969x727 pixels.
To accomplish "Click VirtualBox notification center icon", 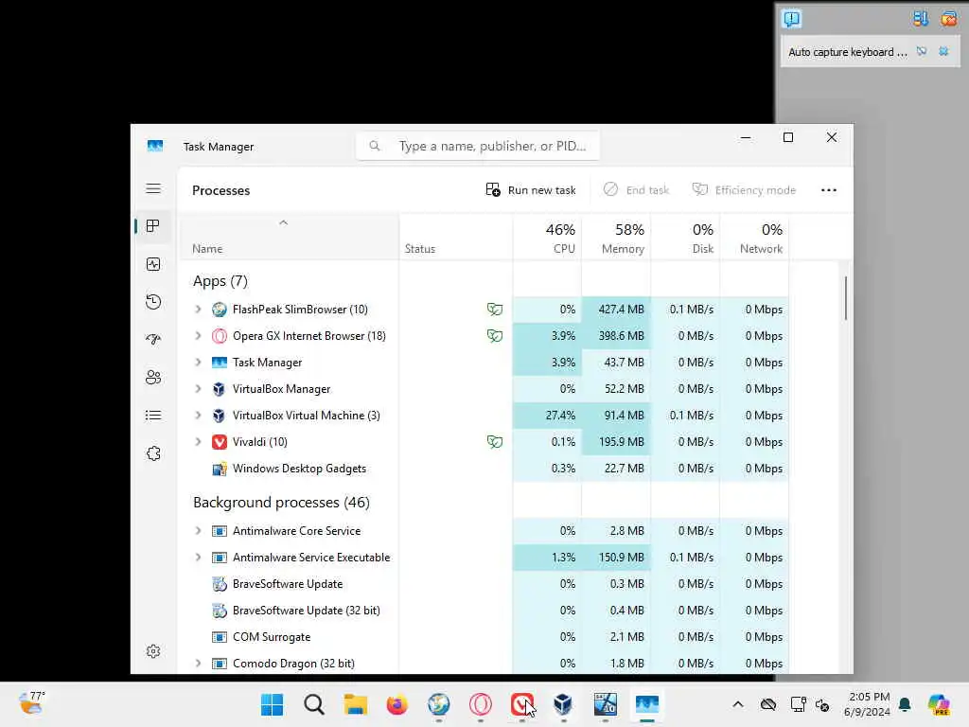I will [x=792, y=19].
